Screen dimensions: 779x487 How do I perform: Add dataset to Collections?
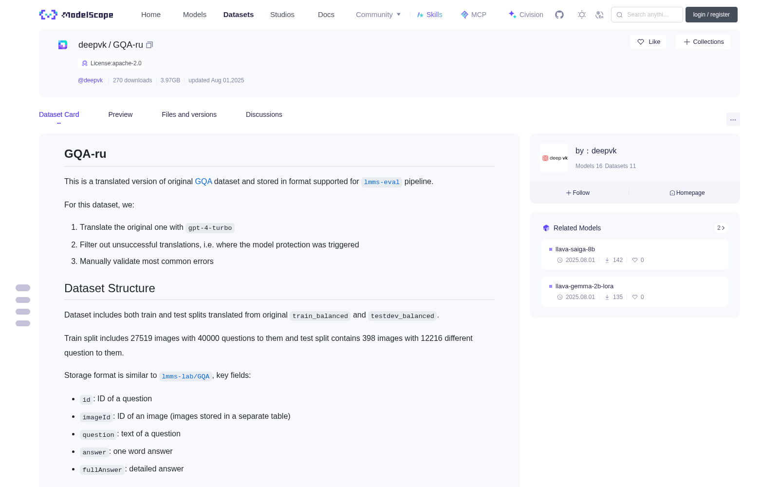pyautogui.click(x=703, y=42)
